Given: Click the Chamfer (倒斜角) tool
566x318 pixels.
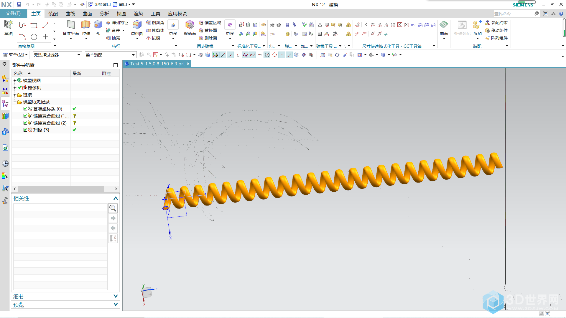Looking at the screenshot, I should pos(155,23).
